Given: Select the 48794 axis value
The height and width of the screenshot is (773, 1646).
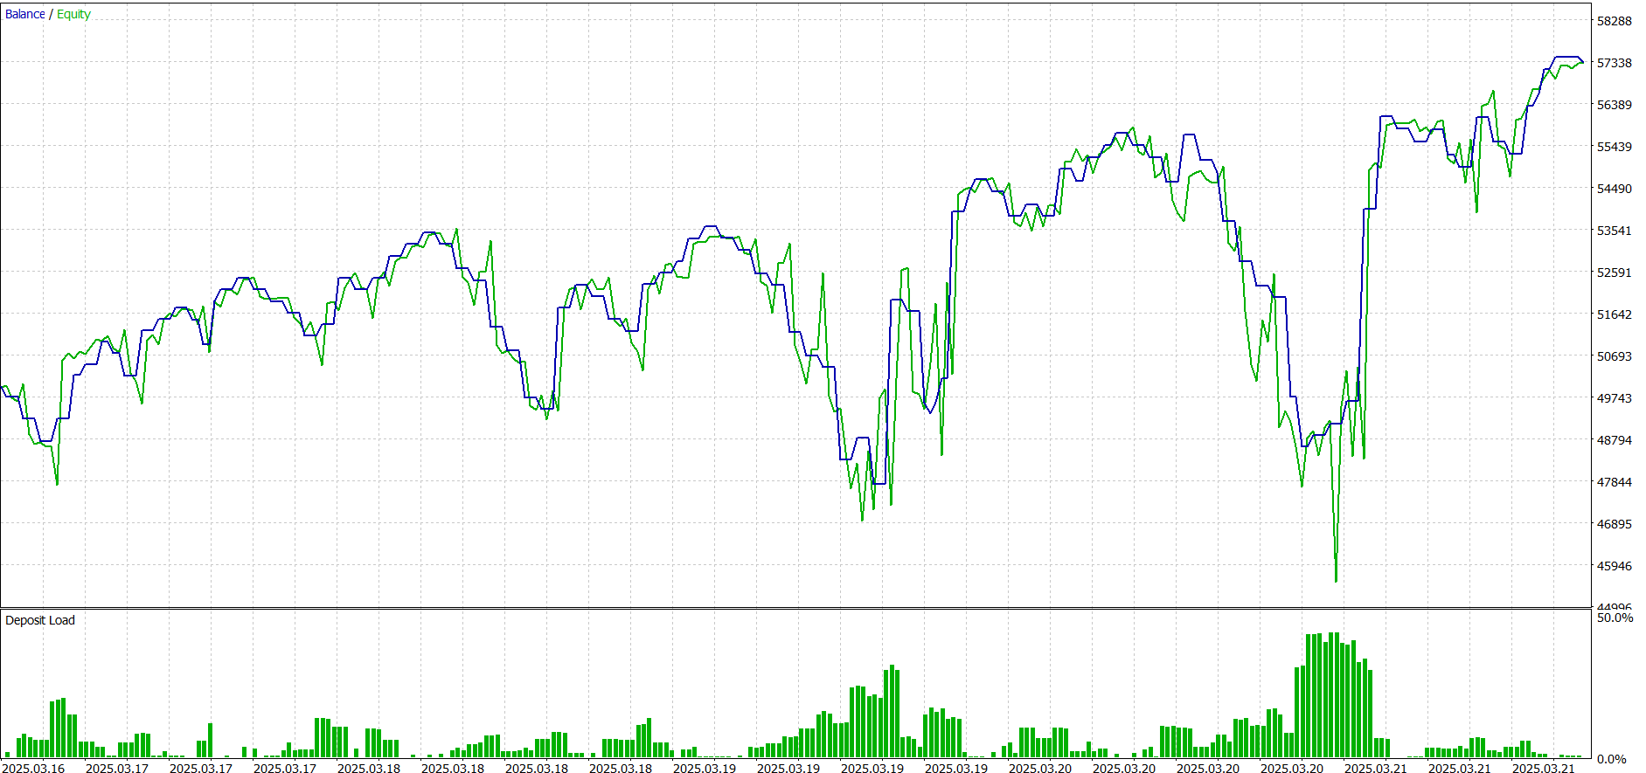Looking at the screenshot, I should pyautogui.click(x=1614, y=440).
